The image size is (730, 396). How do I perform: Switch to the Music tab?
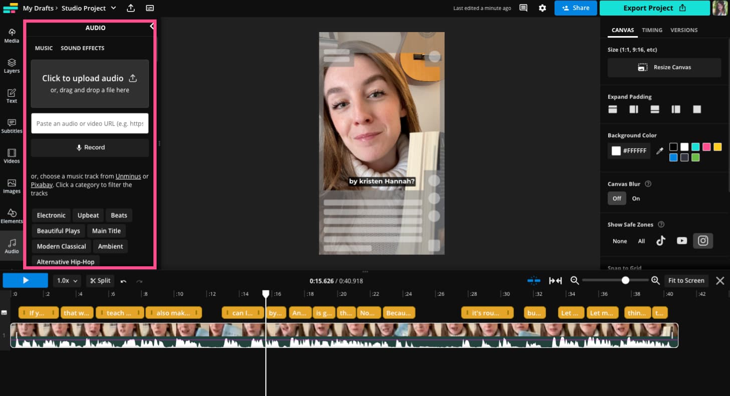44,48
